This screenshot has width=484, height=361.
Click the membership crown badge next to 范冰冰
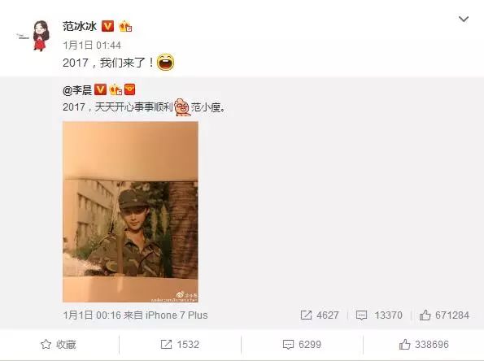point(125,26)
